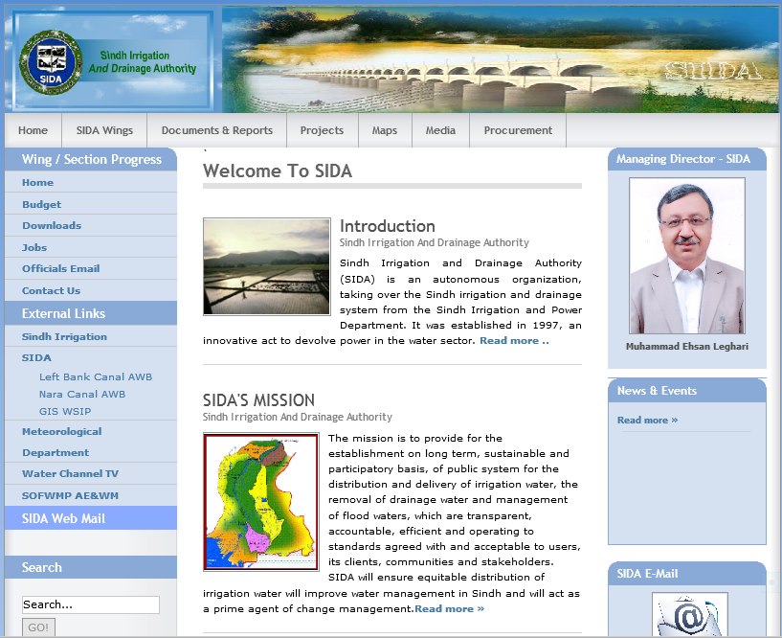The image size is (782, 638).
Task: Open the Home navigation menu item
Action: [33, 130]
